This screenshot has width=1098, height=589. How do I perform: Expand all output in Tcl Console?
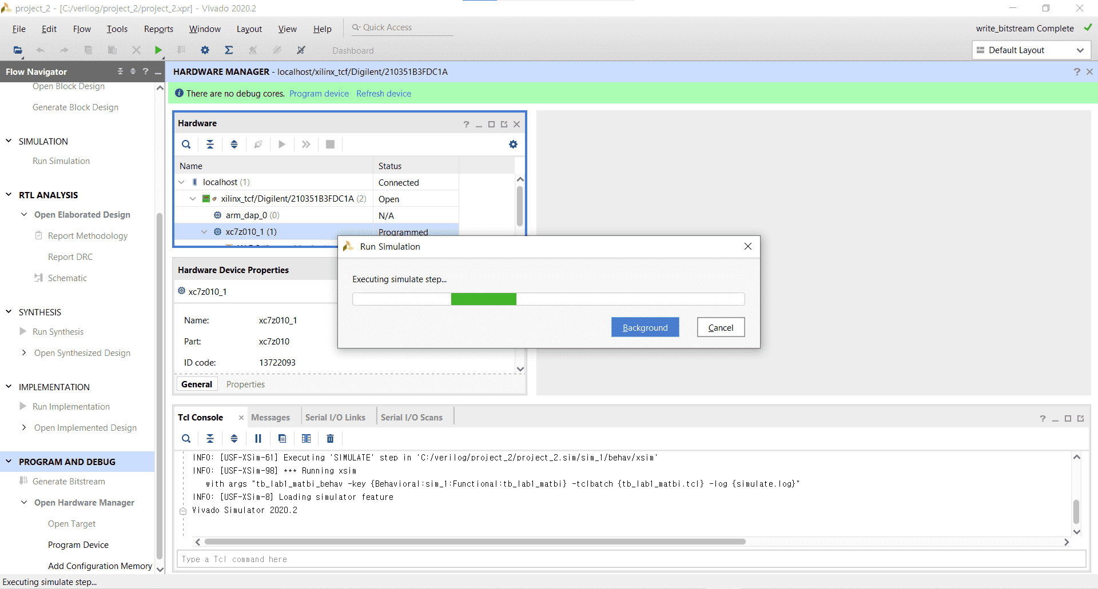click(x=234, y=438)
